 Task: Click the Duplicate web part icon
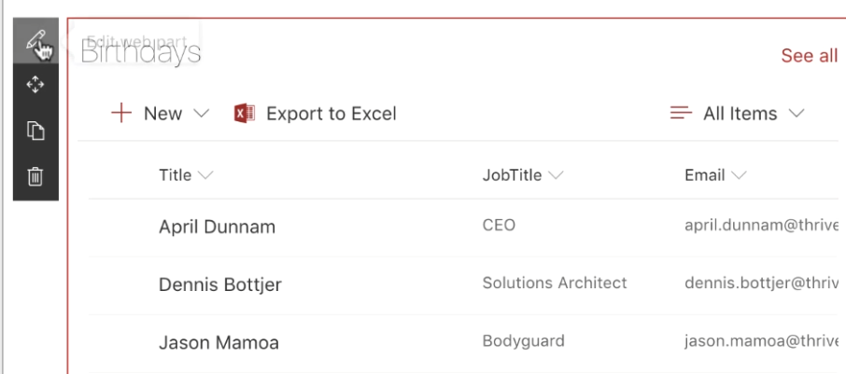coord(35,131)
